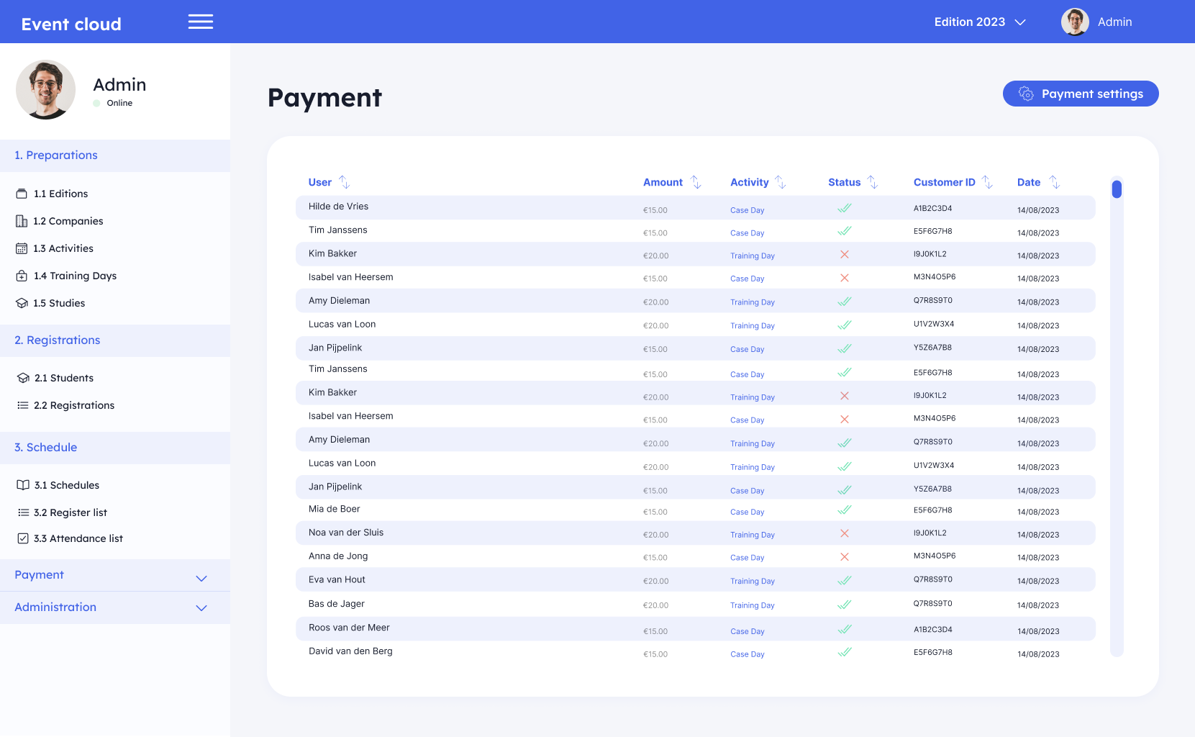Click the Payment settings button
Screen dimensions: 1195x737
tap(1080, 94)
